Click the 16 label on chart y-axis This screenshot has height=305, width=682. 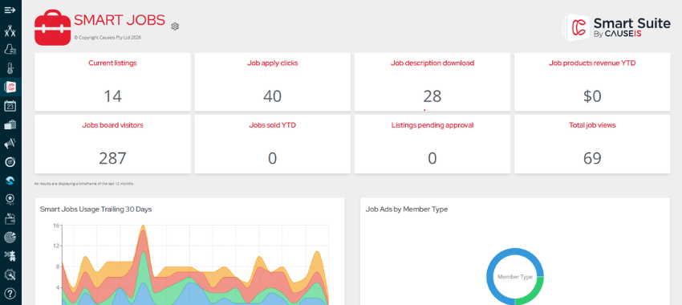[x=56, y=226]
